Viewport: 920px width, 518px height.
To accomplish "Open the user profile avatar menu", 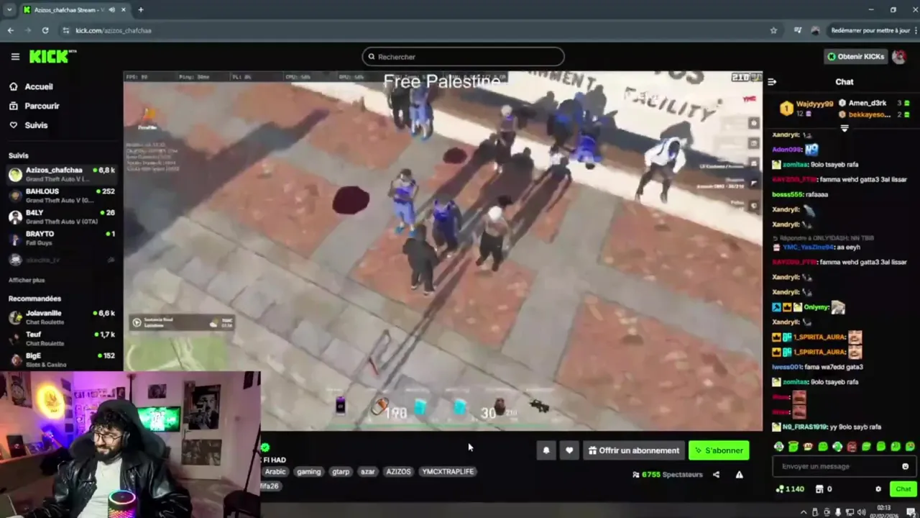I will point(899,57).
